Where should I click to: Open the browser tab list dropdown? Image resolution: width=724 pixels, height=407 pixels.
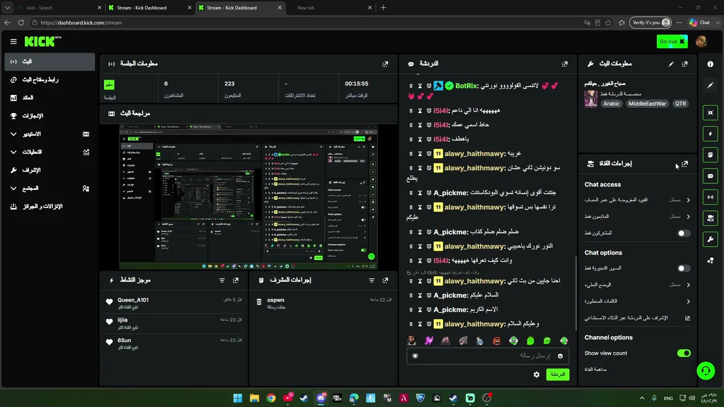click(7, 8)
